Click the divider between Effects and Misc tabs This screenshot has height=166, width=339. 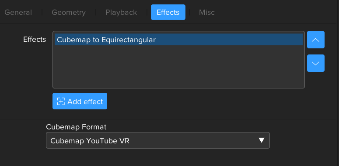click(189, 12)
